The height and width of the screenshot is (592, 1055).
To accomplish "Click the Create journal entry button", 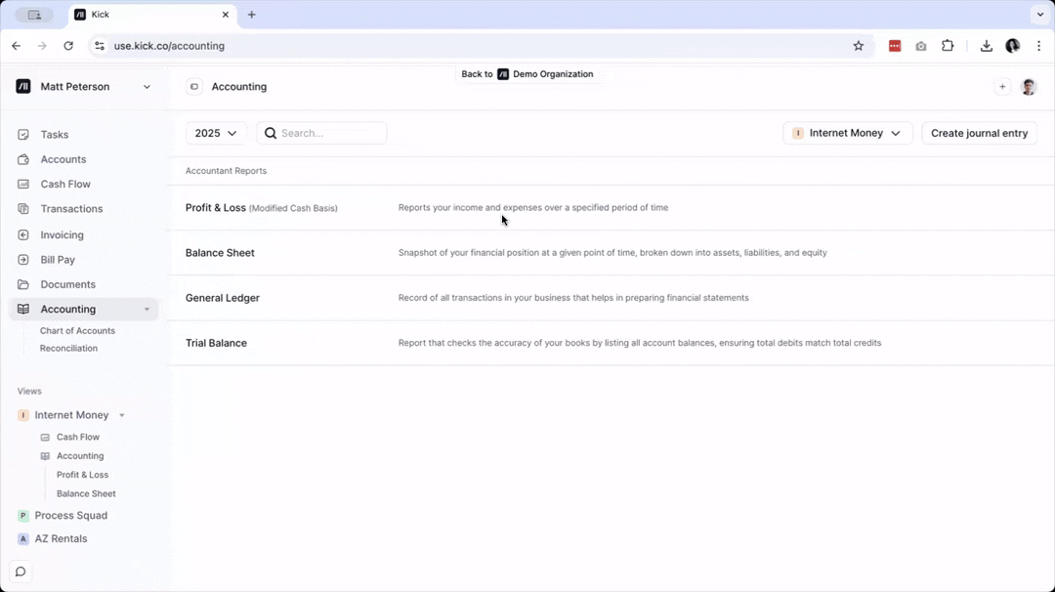I will [x=979, y=133].
